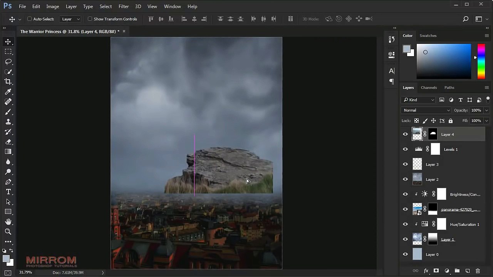Switch to the Paths tab
Viewport: 493px width, 277px height.
(449, 88)
